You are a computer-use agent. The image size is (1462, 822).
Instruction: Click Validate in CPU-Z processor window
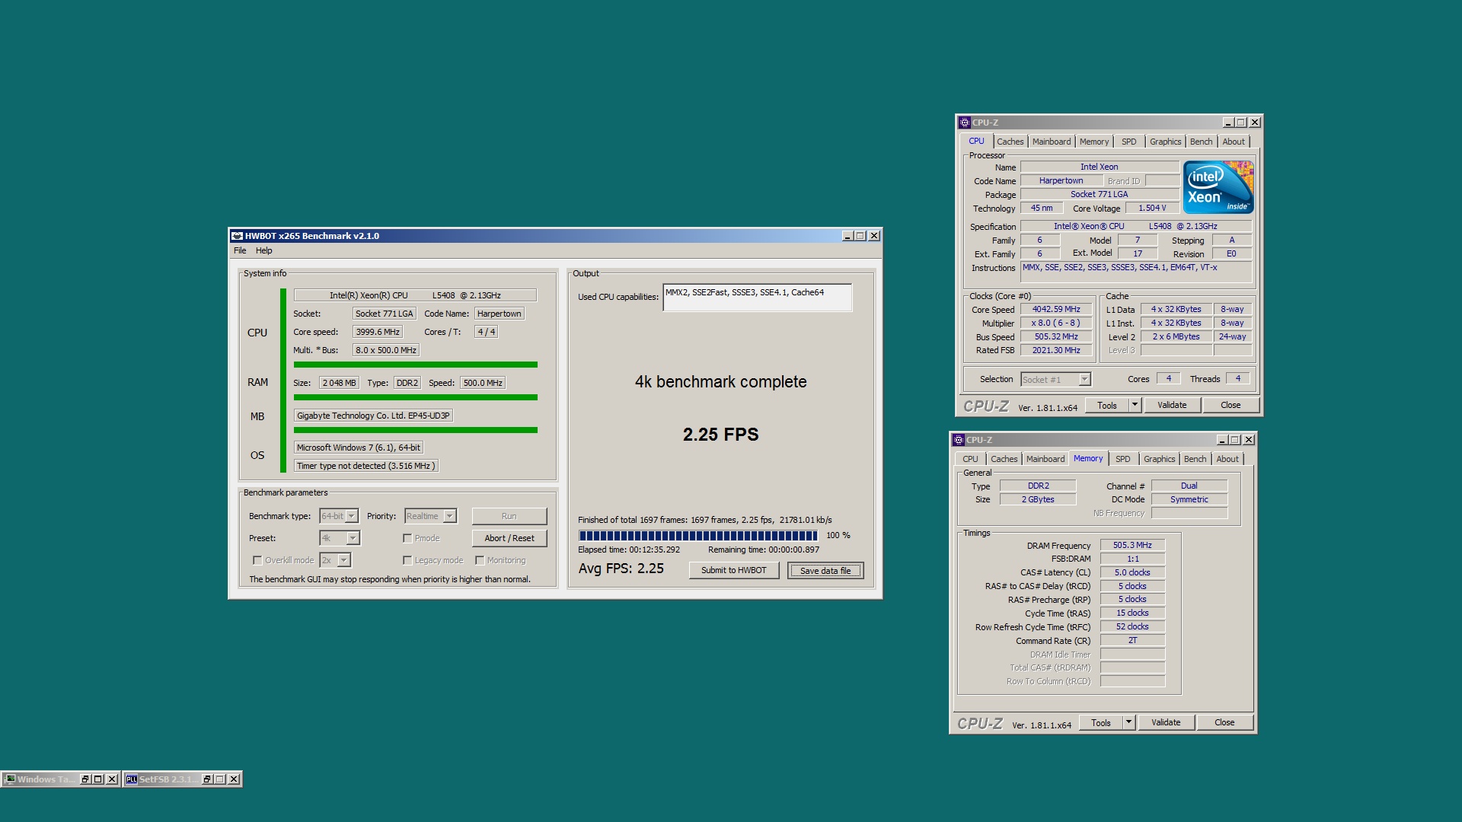1172,405
